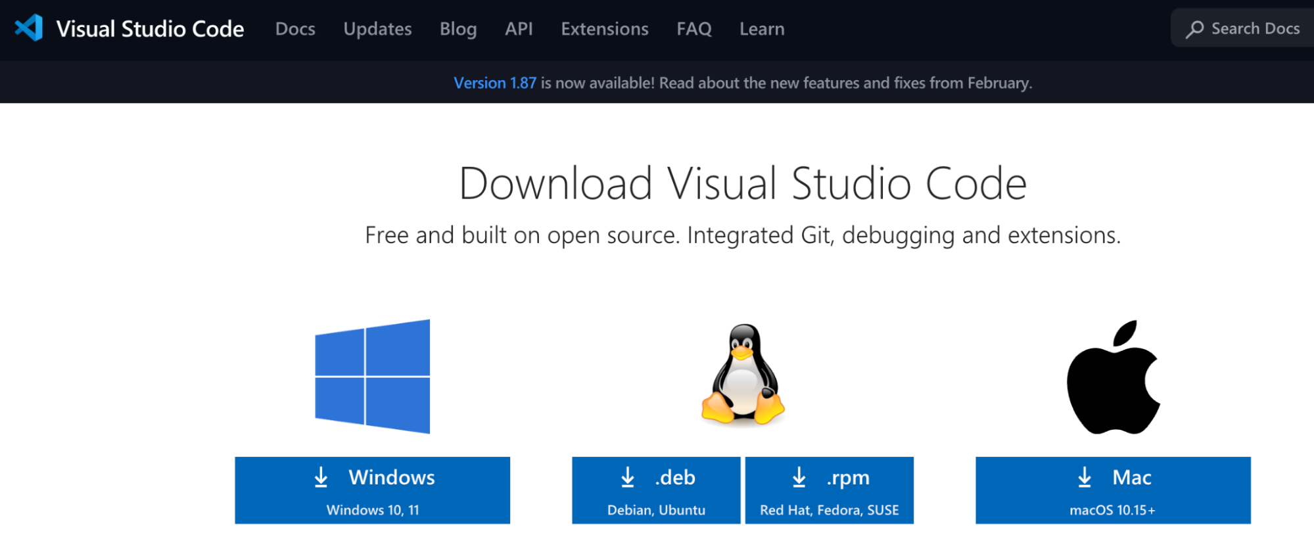Click the magnifying glass search icon
Viewport: 1314px width, 535px height.
(x=1194, y=30)
